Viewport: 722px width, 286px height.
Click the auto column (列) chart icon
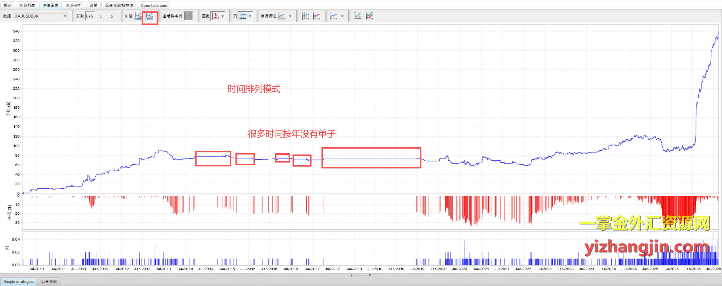[243, 16]
